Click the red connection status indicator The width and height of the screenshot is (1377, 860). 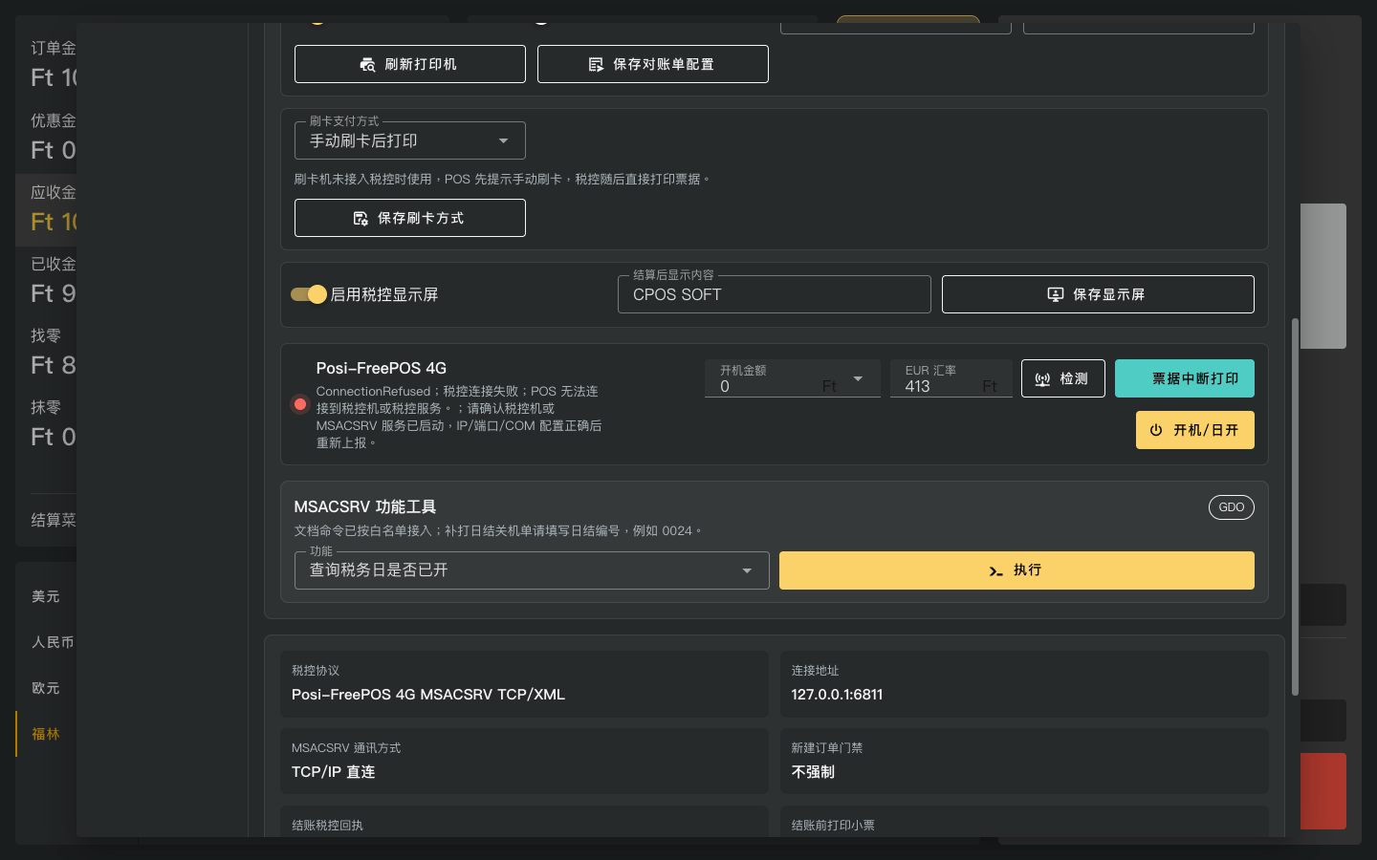(x=300, y=404)
